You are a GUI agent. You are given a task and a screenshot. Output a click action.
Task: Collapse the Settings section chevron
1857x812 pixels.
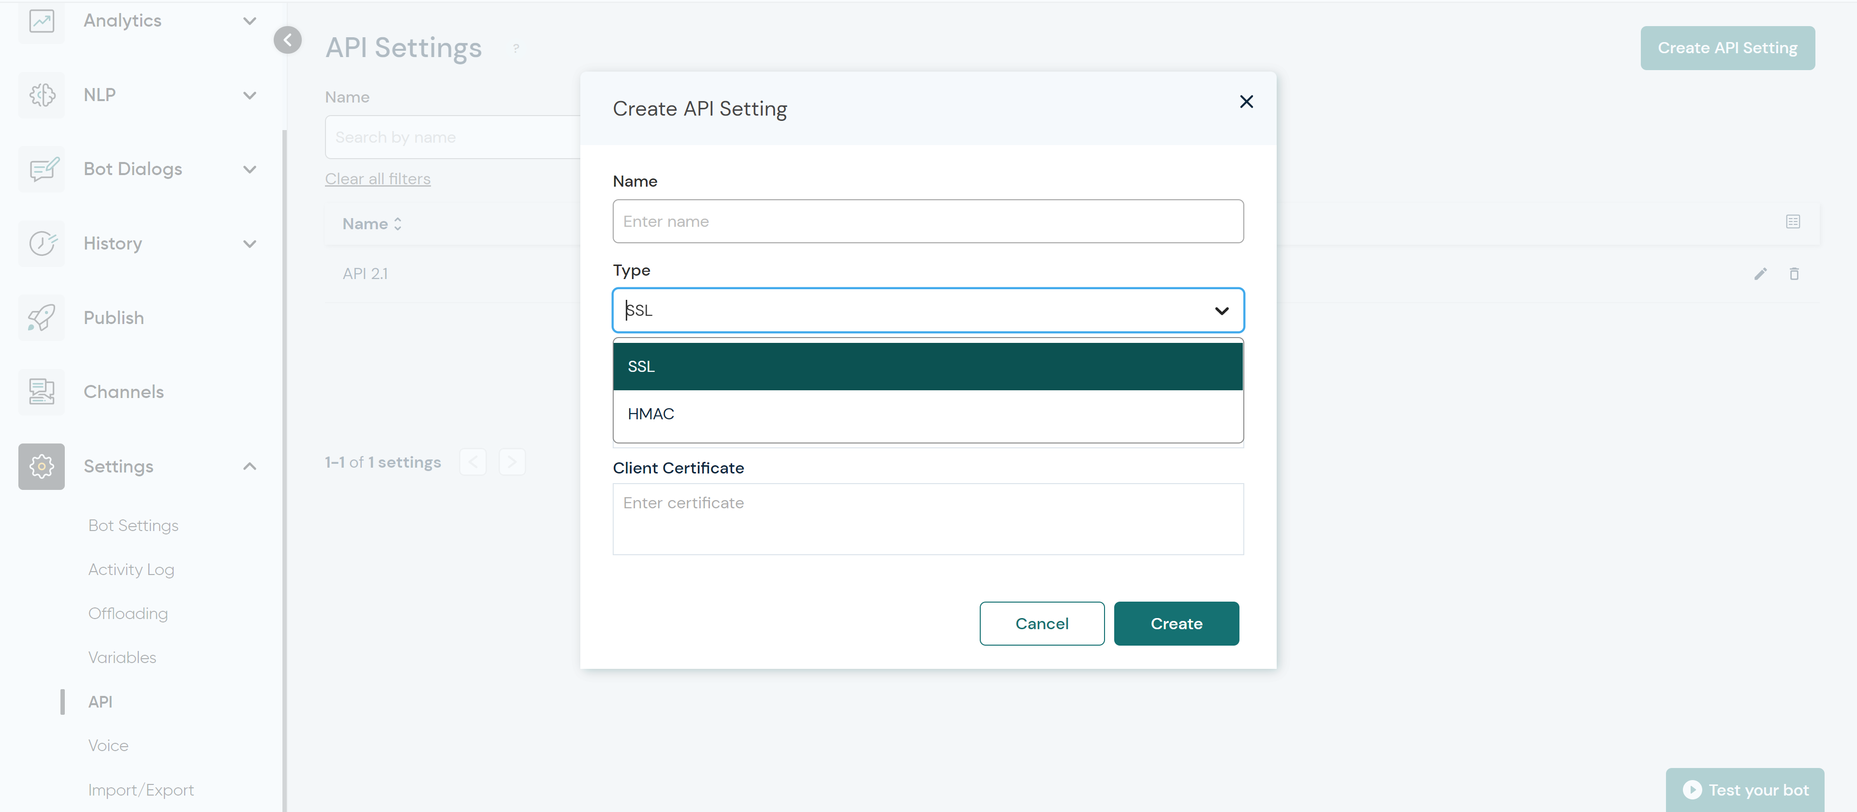tap(250, 467)
